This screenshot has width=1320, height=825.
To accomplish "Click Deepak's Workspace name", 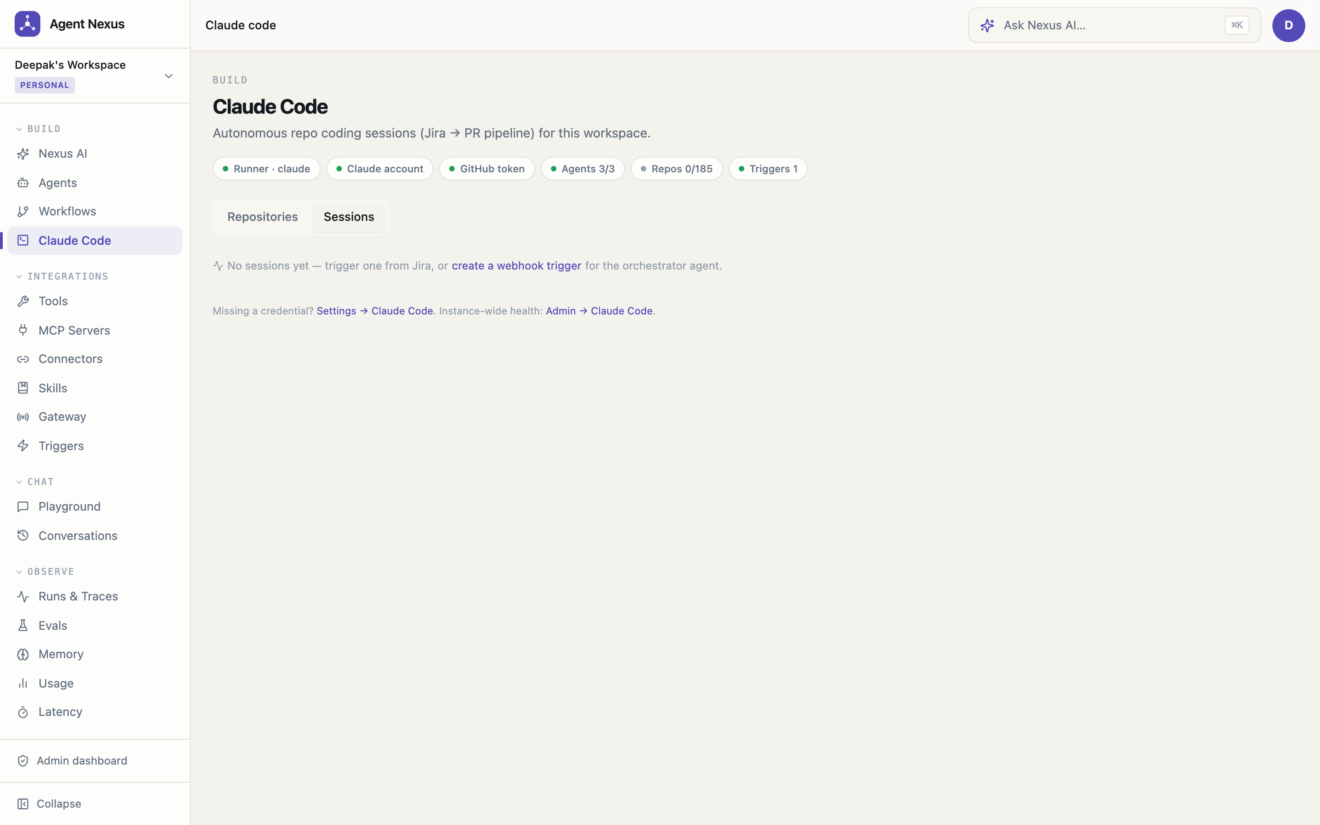I will tap(71, 65).
